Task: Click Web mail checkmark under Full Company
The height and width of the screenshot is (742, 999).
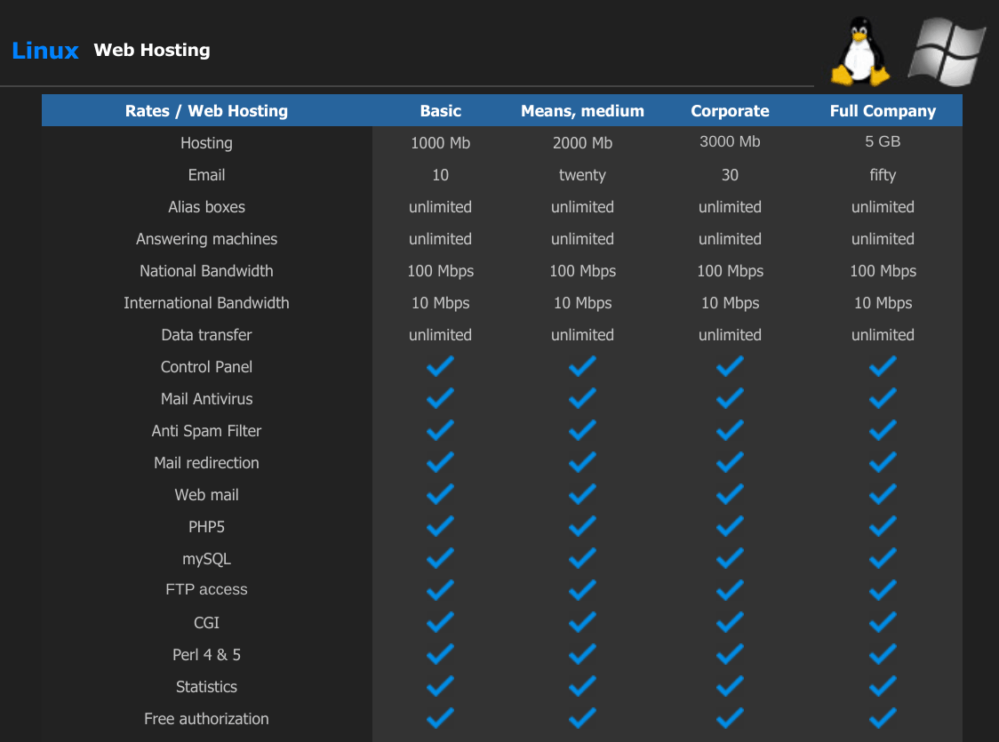Action: pyautogui.click(x=883, y=494)
